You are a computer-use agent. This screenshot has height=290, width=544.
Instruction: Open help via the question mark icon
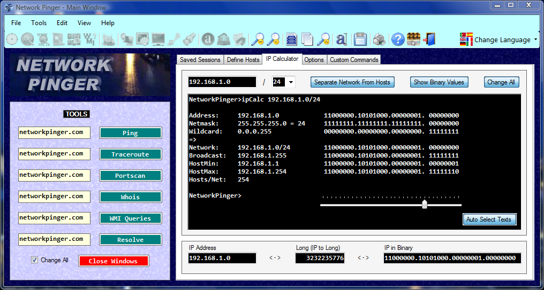[398, 39]
